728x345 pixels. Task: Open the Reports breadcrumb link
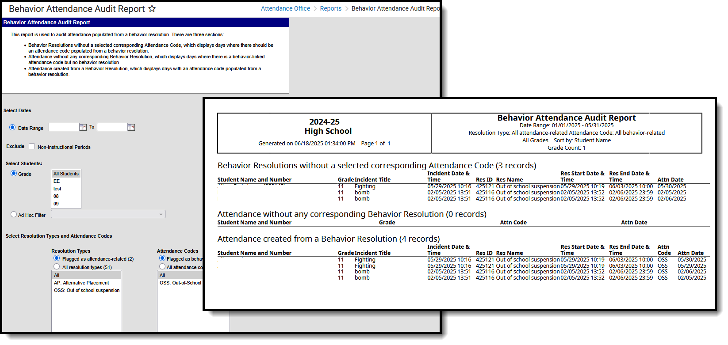[331, 8]
